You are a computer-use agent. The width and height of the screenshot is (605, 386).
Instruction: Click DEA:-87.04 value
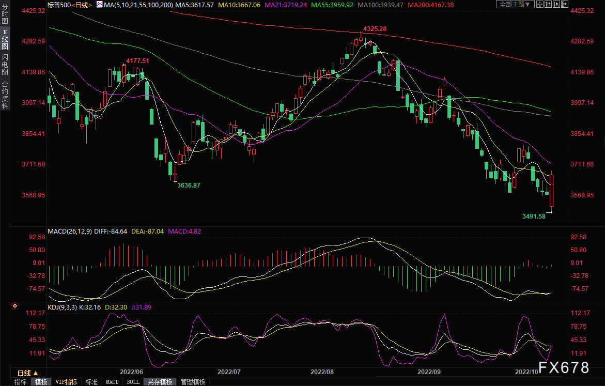(x=147, y=231)
